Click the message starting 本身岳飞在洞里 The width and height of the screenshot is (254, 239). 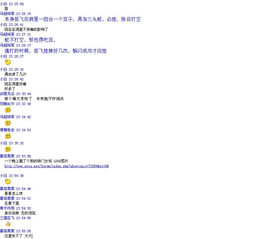coord(72,19)
